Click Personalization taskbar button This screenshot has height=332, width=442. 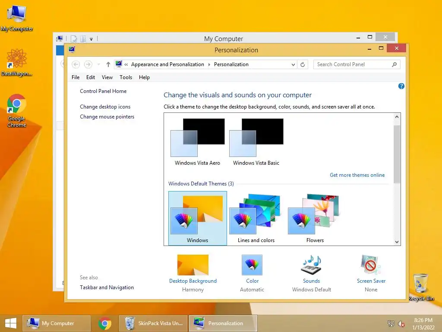223,323
